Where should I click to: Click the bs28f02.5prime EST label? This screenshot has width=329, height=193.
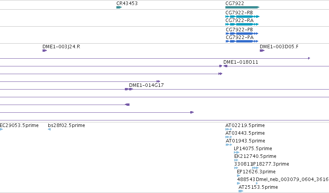coord(66,125)
